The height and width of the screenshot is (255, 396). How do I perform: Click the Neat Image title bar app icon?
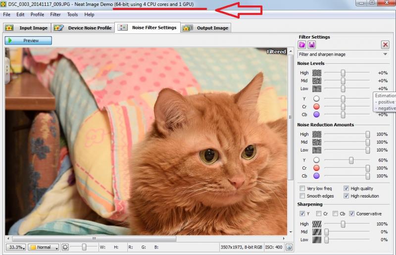click(3, 4)
